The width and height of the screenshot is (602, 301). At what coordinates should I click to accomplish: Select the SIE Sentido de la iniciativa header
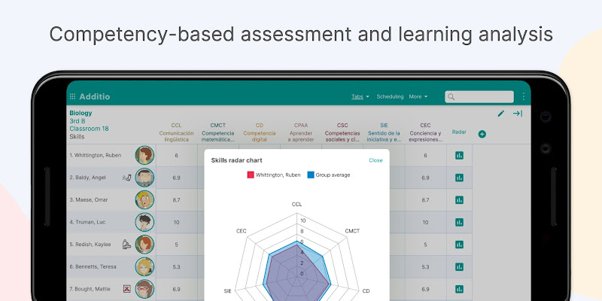tap(384, 132)
